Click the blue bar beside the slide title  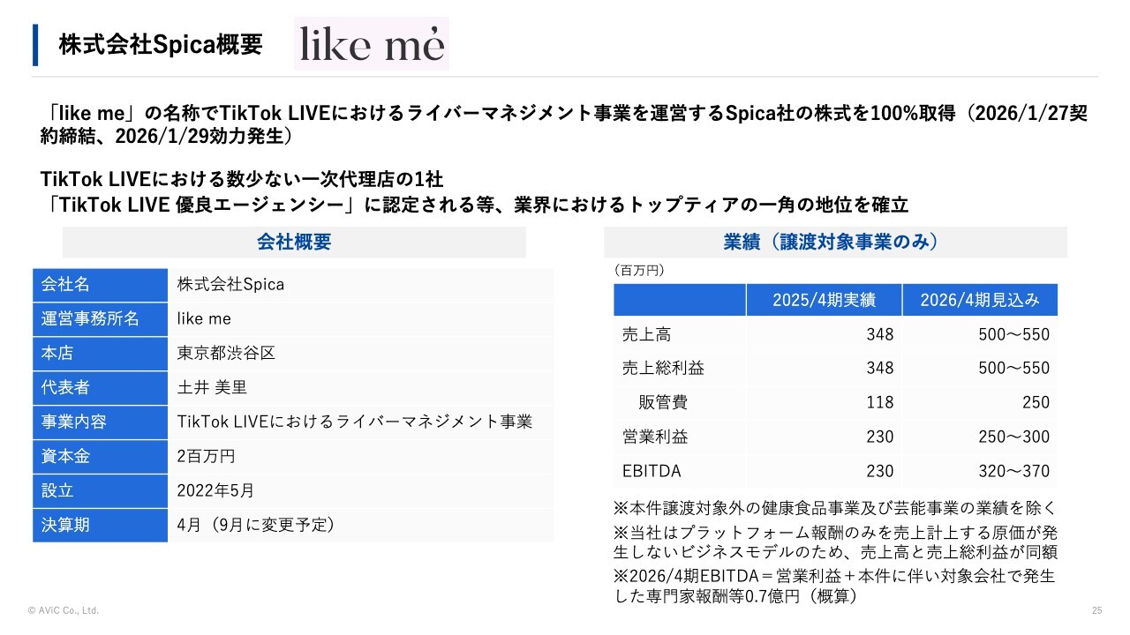point(35,45)
